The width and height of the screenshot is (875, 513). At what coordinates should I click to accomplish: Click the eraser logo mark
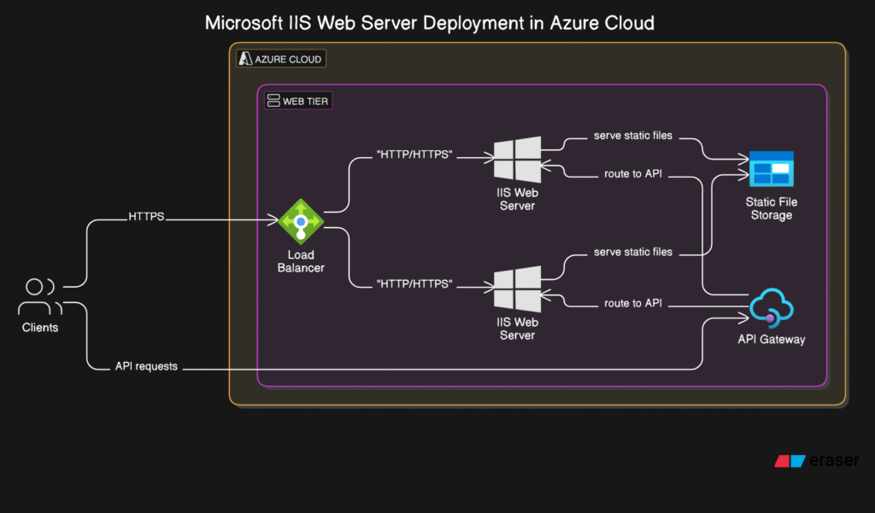(x=790, y=461)
